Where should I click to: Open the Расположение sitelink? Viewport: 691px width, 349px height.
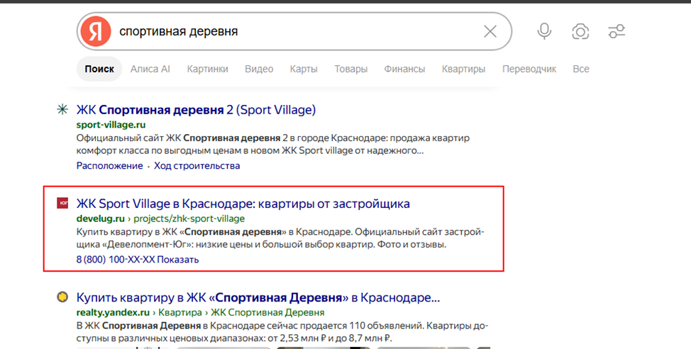110,166
